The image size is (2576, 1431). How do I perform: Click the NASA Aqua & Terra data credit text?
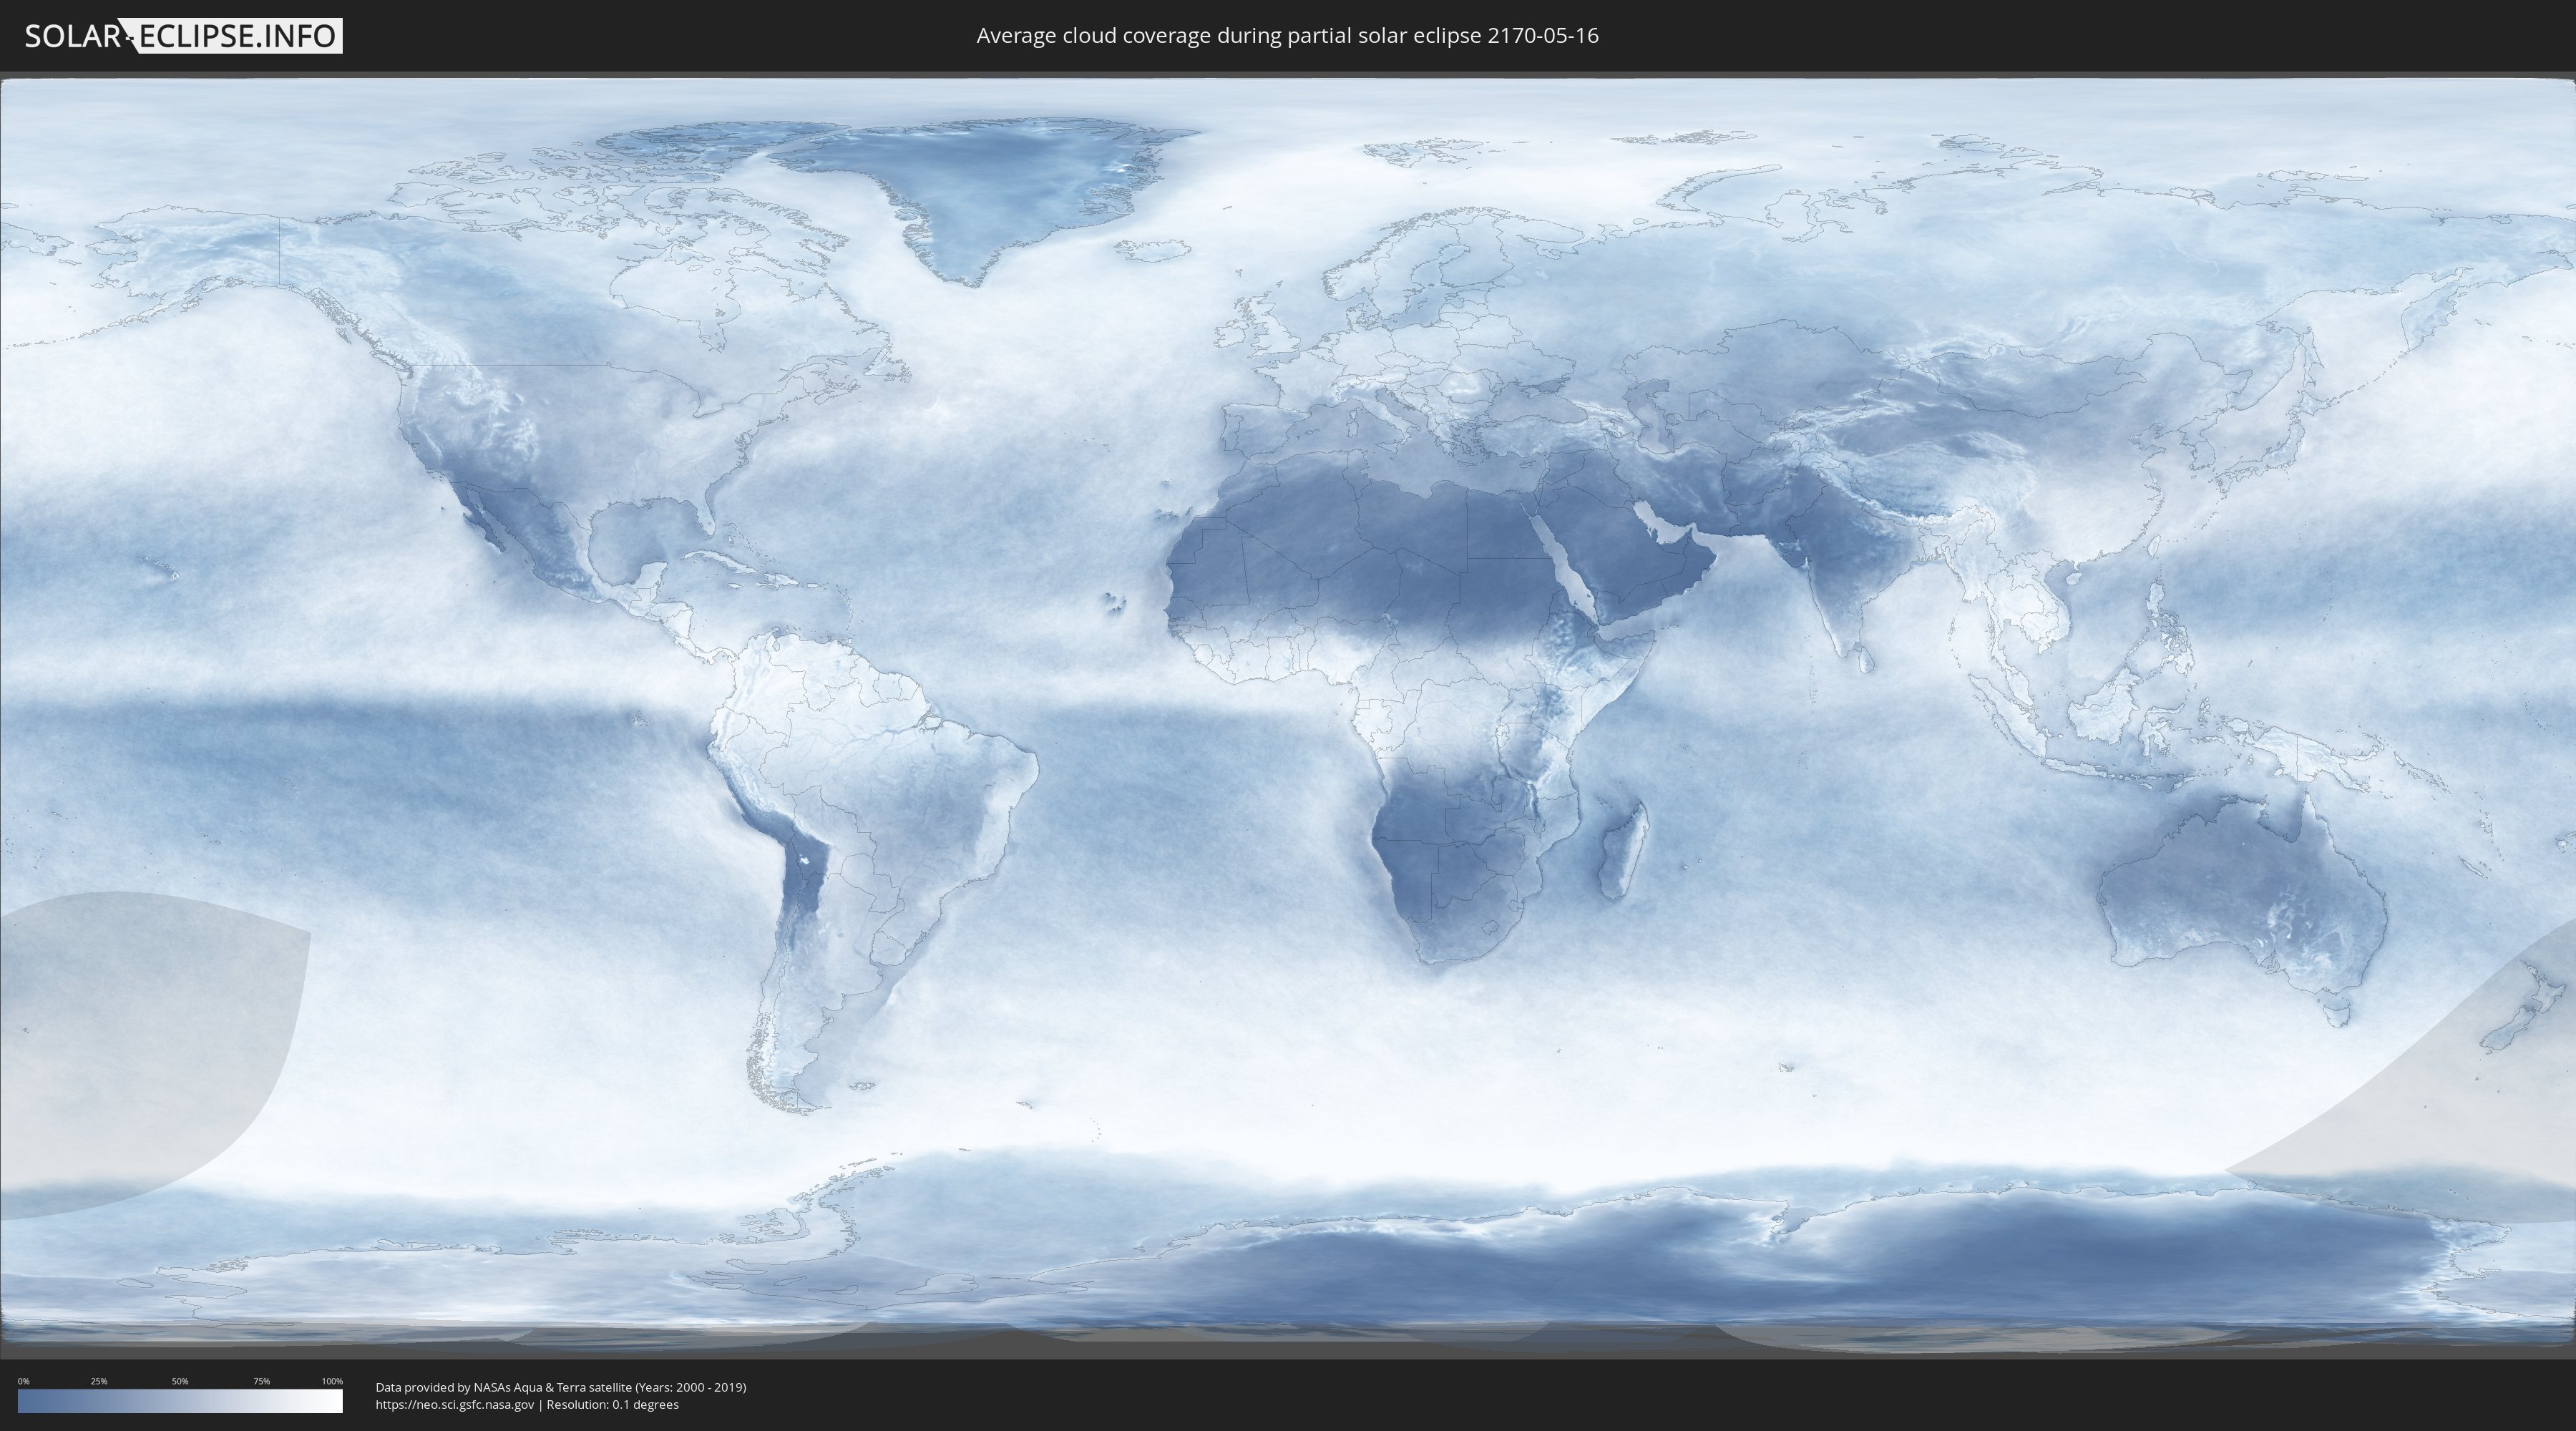pos(561,1387)
